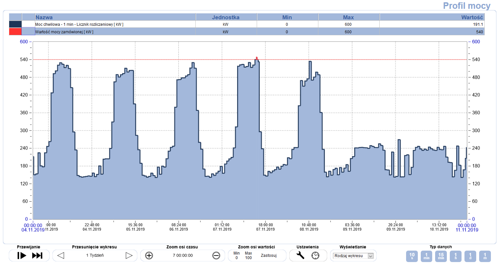Select the 15 min data type button
Image resolution: width=501 pixels, height=264 pixels.
441,256
